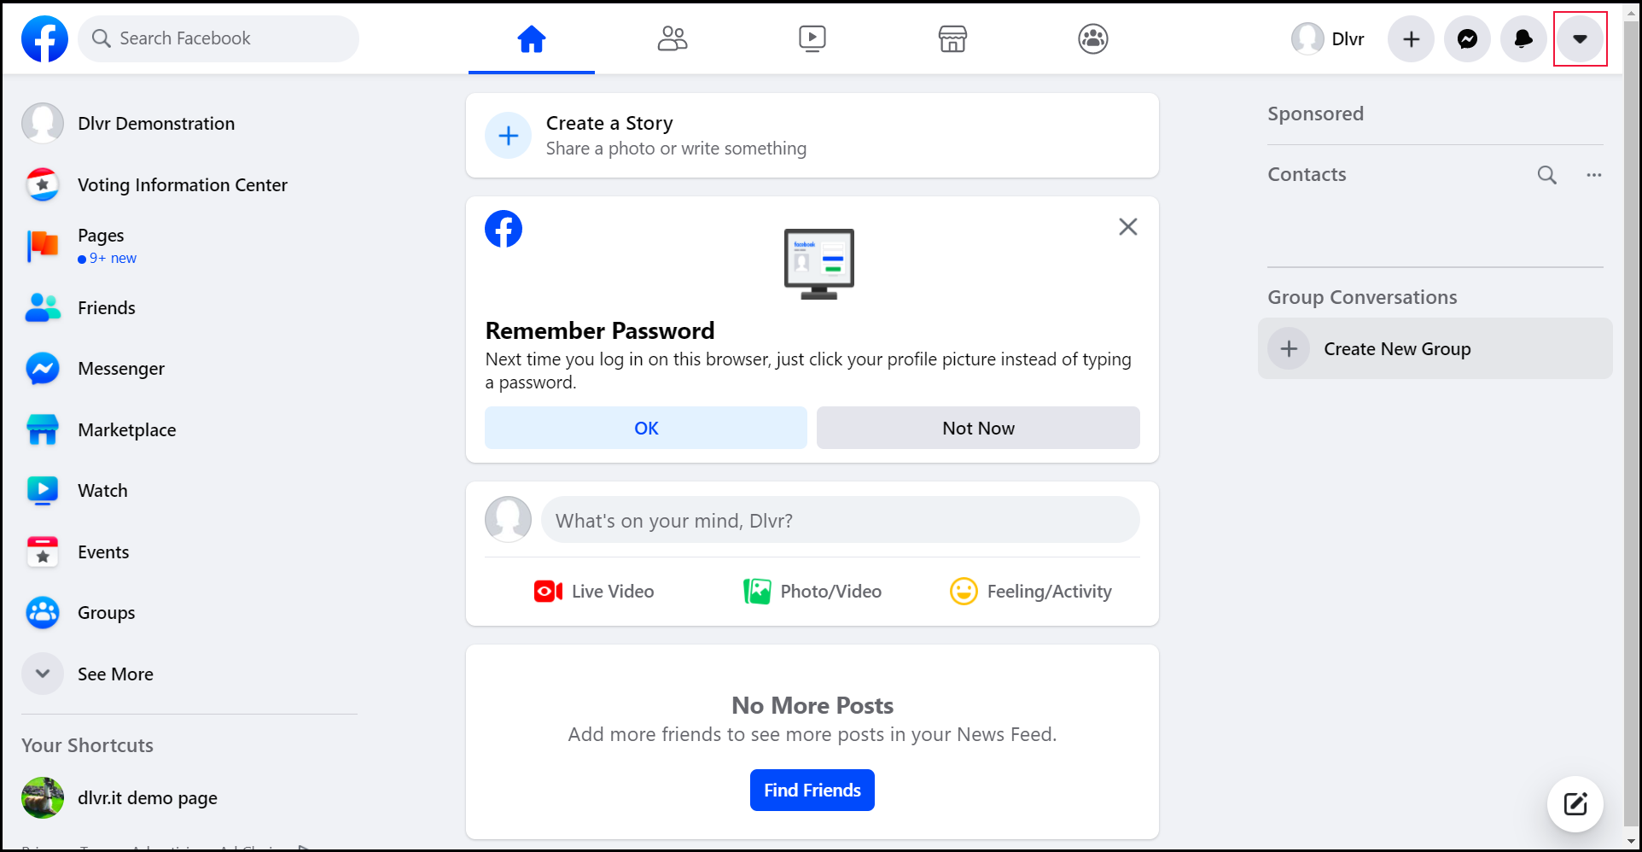Click the Create plus icon in top bar
The image size is (1642, 852).
(x=1412, y=39)
